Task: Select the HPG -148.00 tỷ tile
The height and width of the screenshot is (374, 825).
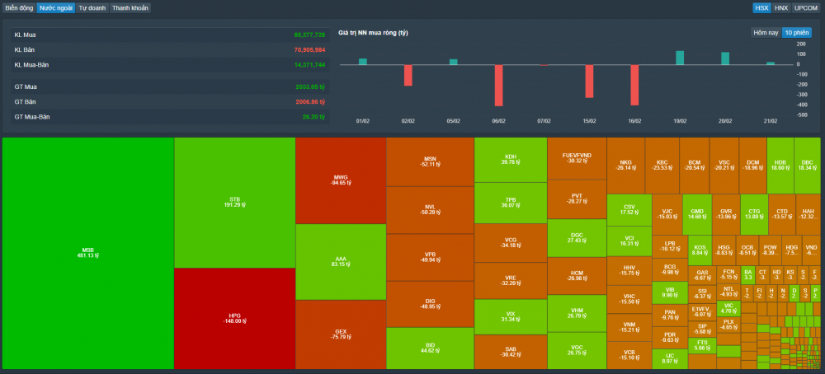Action: coord(234,318)
